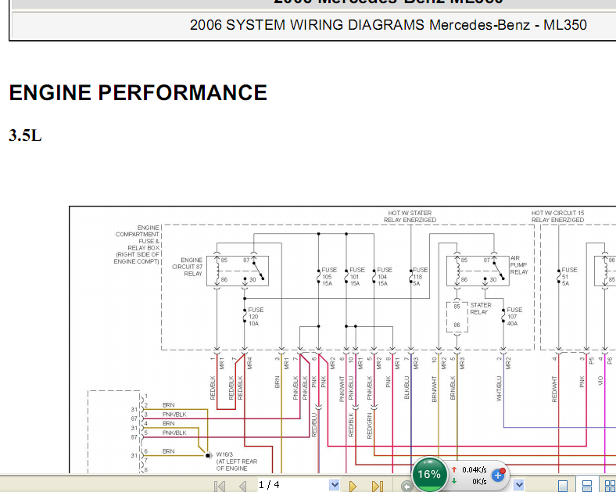
Task: Click the FUSE 51 5A label
Action: click(x=569, y=277)
